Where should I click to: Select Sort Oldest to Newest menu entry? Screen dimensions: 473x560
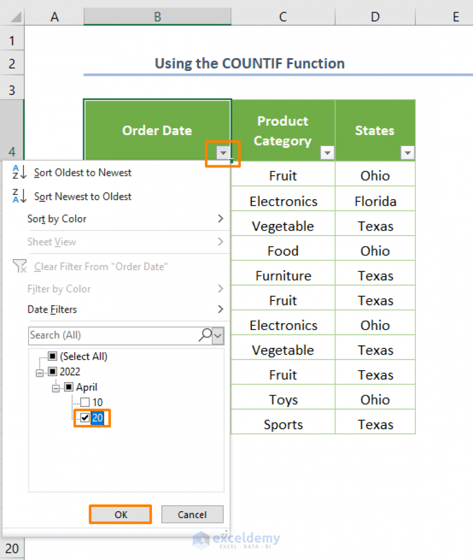tap(82, 173)
